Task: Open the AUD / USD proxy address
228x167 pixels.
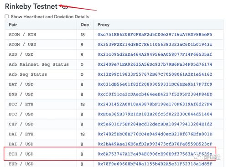Action: click(155, 54)
